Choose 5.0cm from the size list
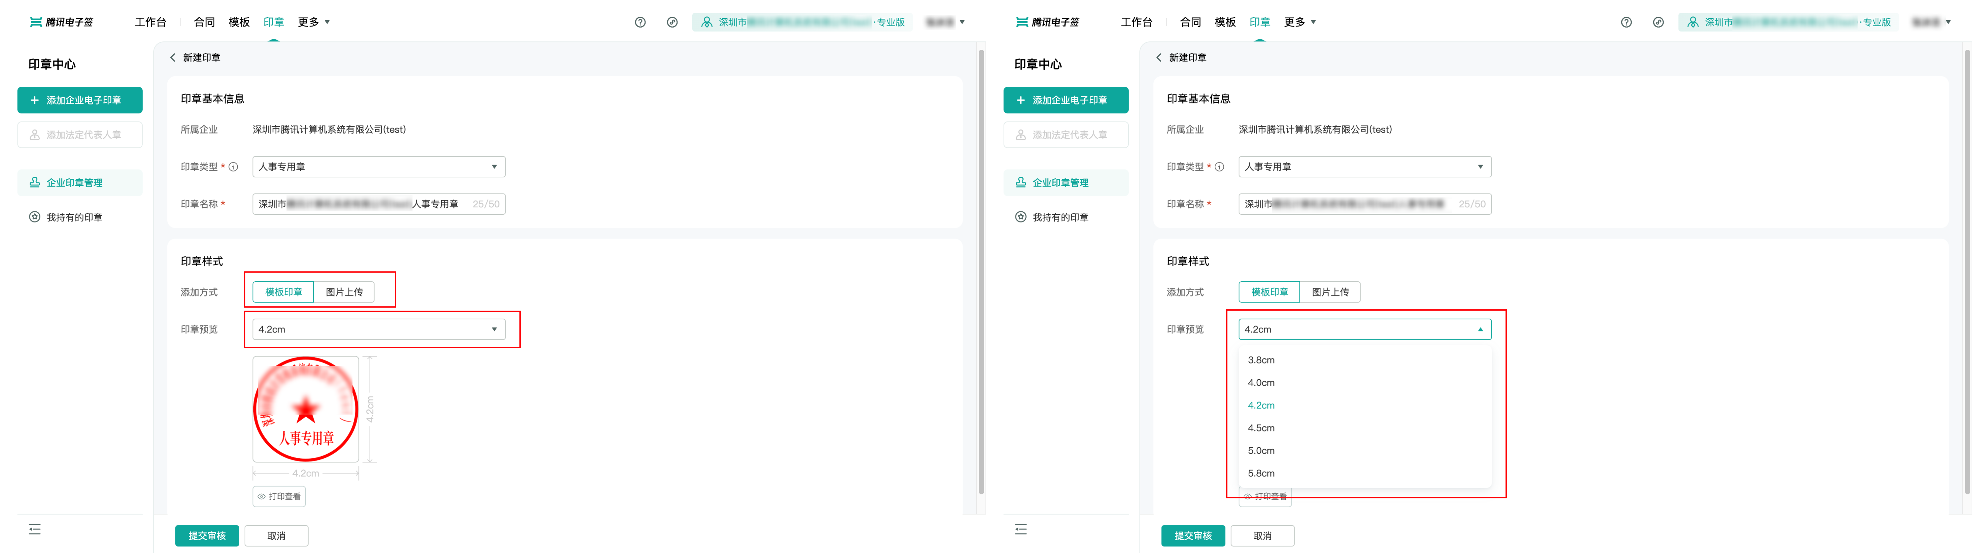 tap(1365, 451)
